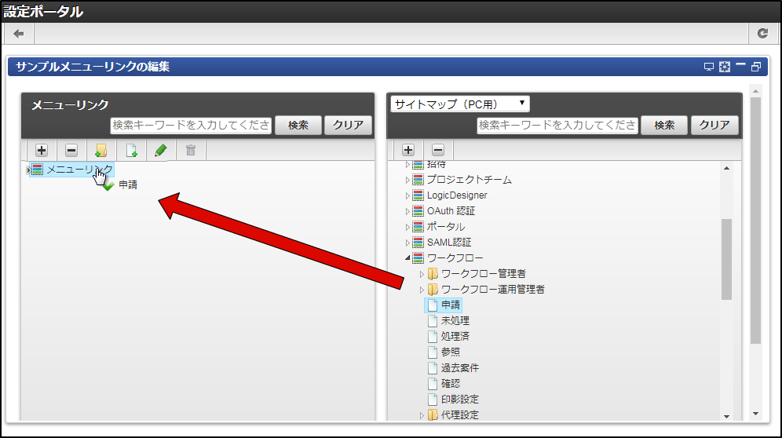Click the back arrow button

19,34
